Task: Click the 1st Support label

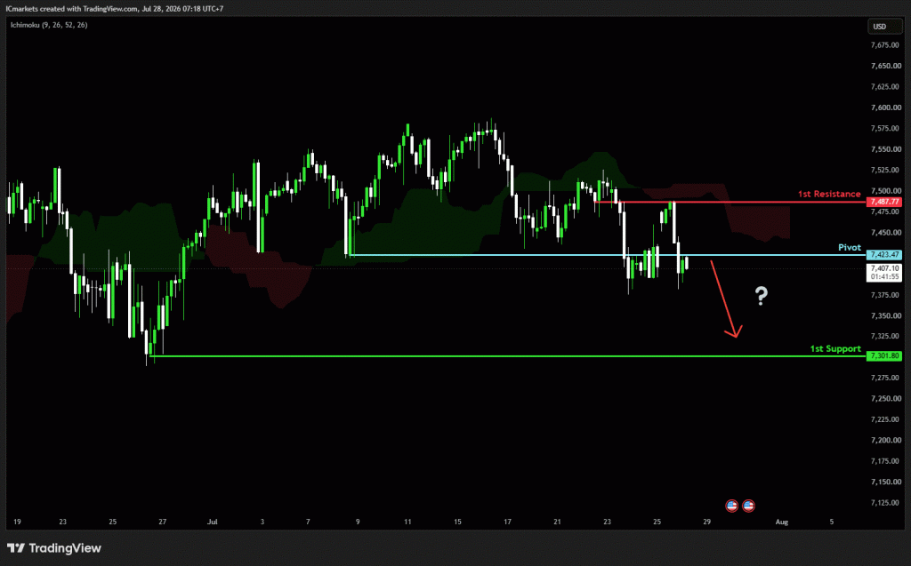Action: (835, 348)
